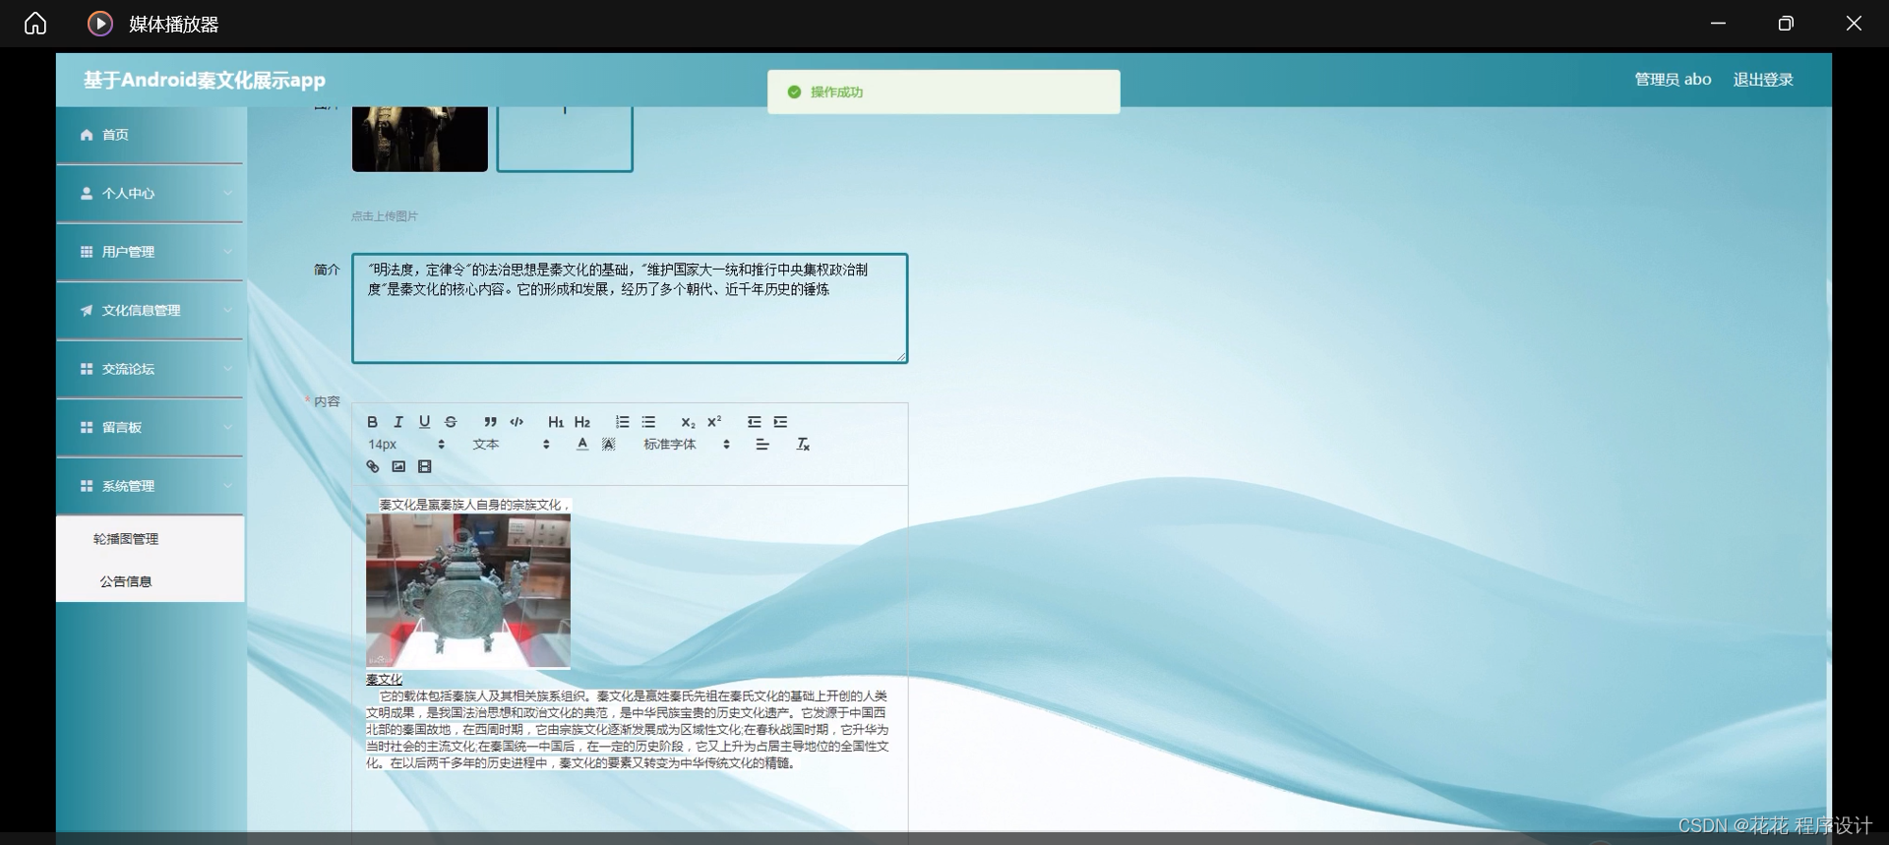1889x845 pixels.
Task: Open the 文化信息管理 sidebar menu
Action: [150, 311]
